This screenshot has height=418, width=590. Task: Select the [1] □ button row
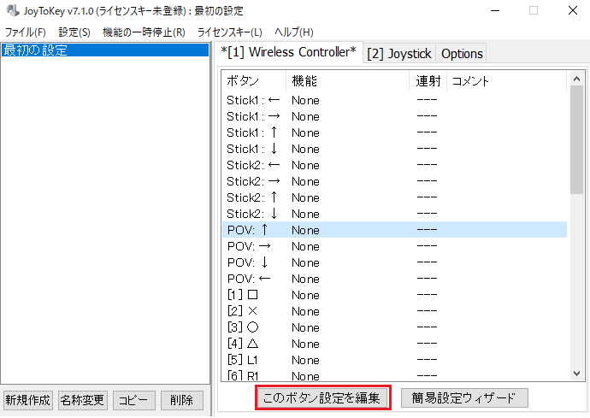click(x=395, y=295)
